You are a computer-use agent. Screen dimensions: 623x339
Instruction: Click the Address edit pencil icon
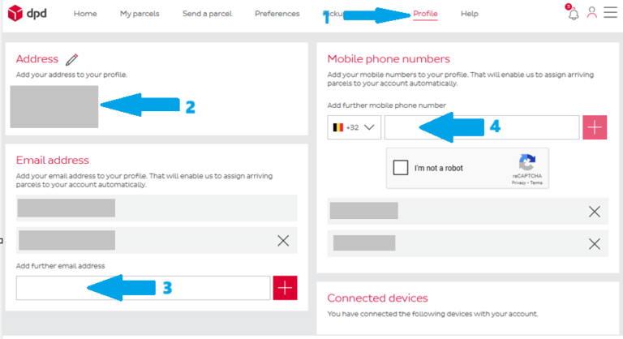pos(72,59)
